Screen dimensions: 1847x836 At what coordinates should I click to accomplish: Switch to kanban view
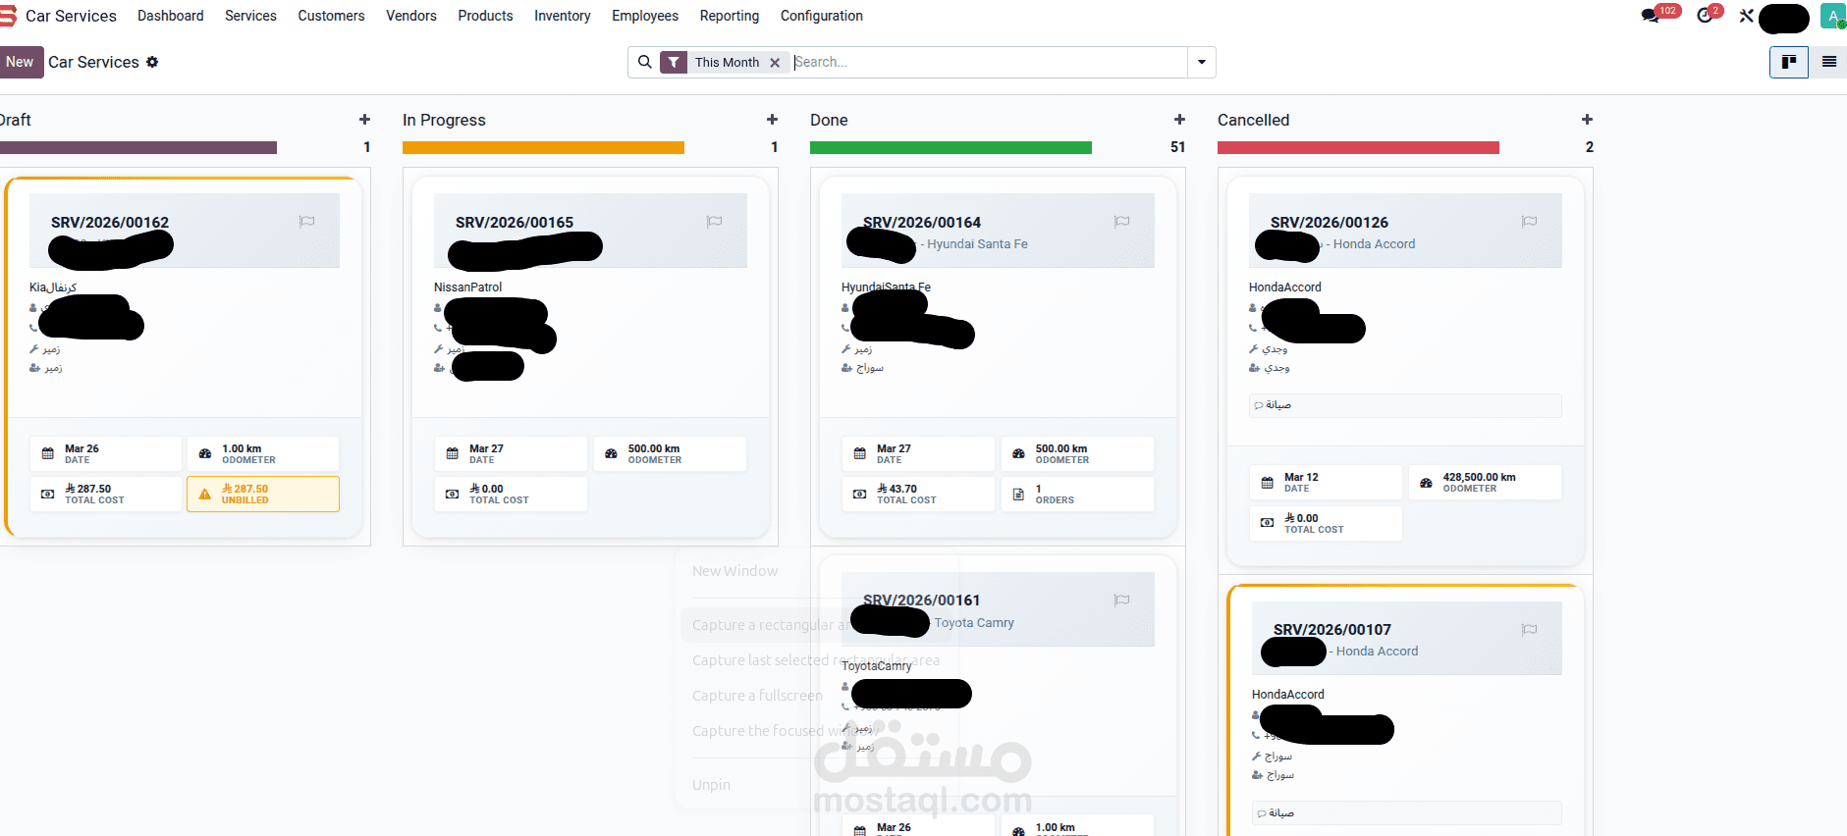(1789, 62)
